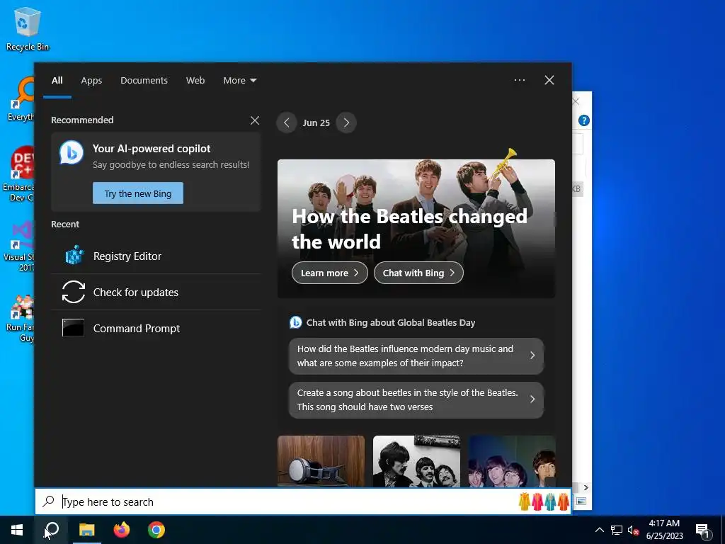Open the headphones thumbnail
Screen dimensions: 725x544
[x=321, y=461]
